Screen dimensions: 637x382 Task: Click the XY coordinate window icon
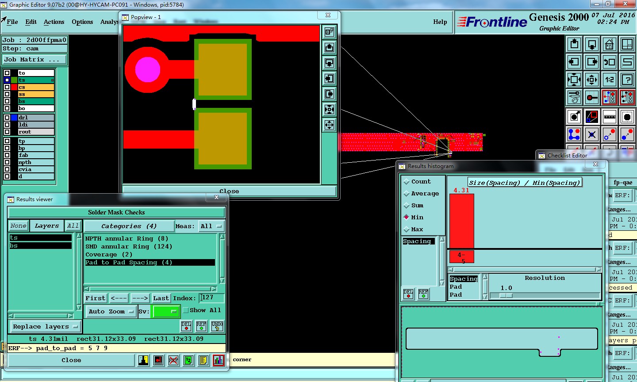click(x=627, y=44)
